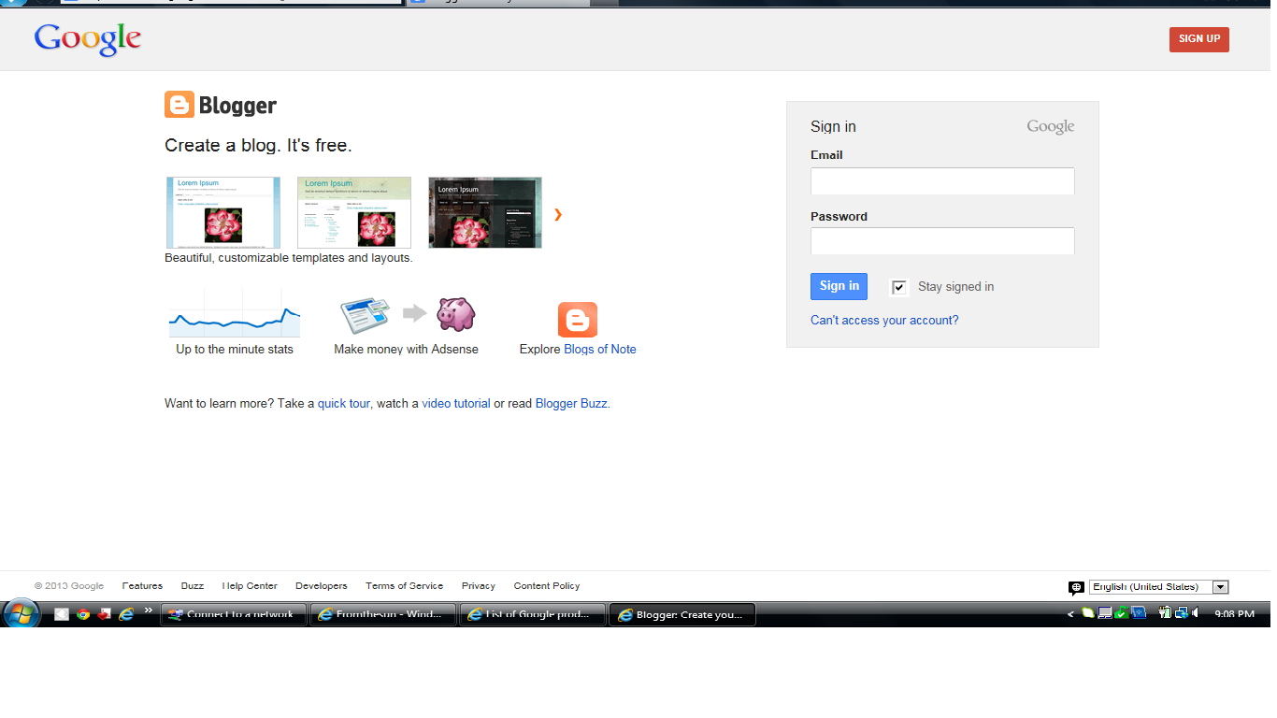This screenshot has height=718, width=1277.
Task: Click the Password input field
Action: [942, 241]
